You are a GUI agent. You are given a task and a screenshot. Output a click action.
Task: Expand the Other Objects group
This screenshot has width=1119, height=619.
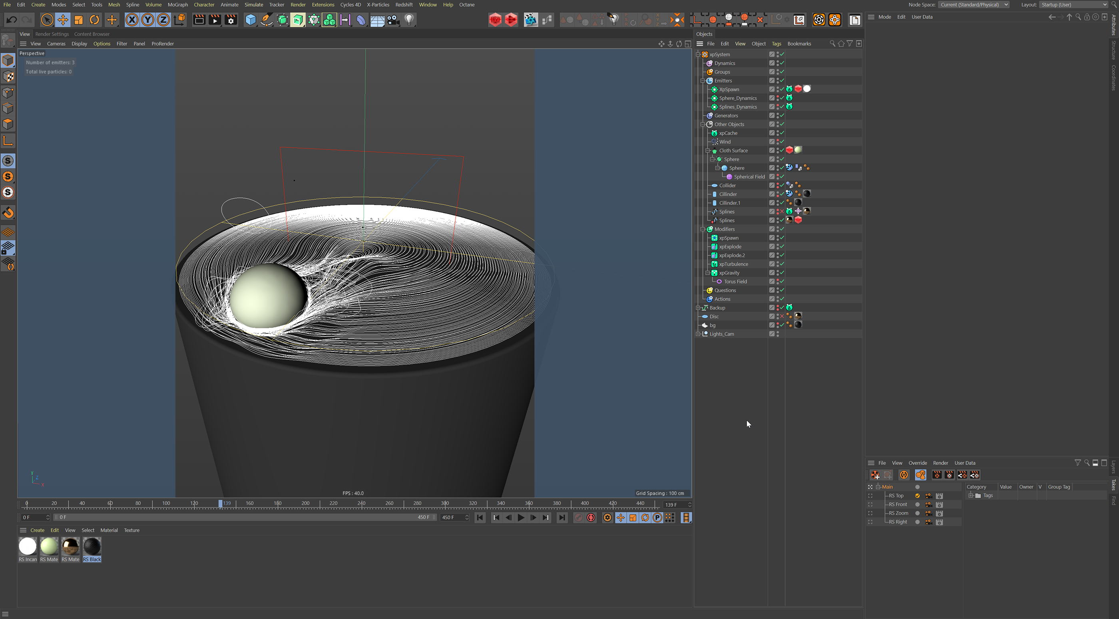(x=703, y=124)
